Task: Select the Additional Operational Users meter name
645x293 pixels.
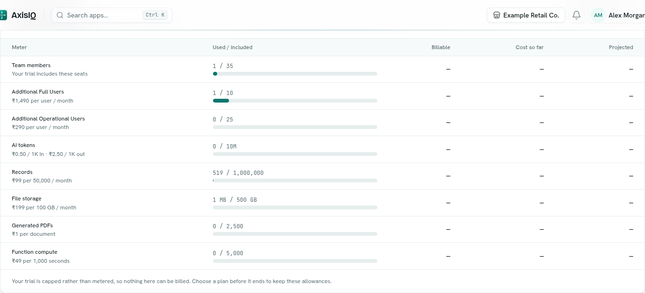Action: 48,119
